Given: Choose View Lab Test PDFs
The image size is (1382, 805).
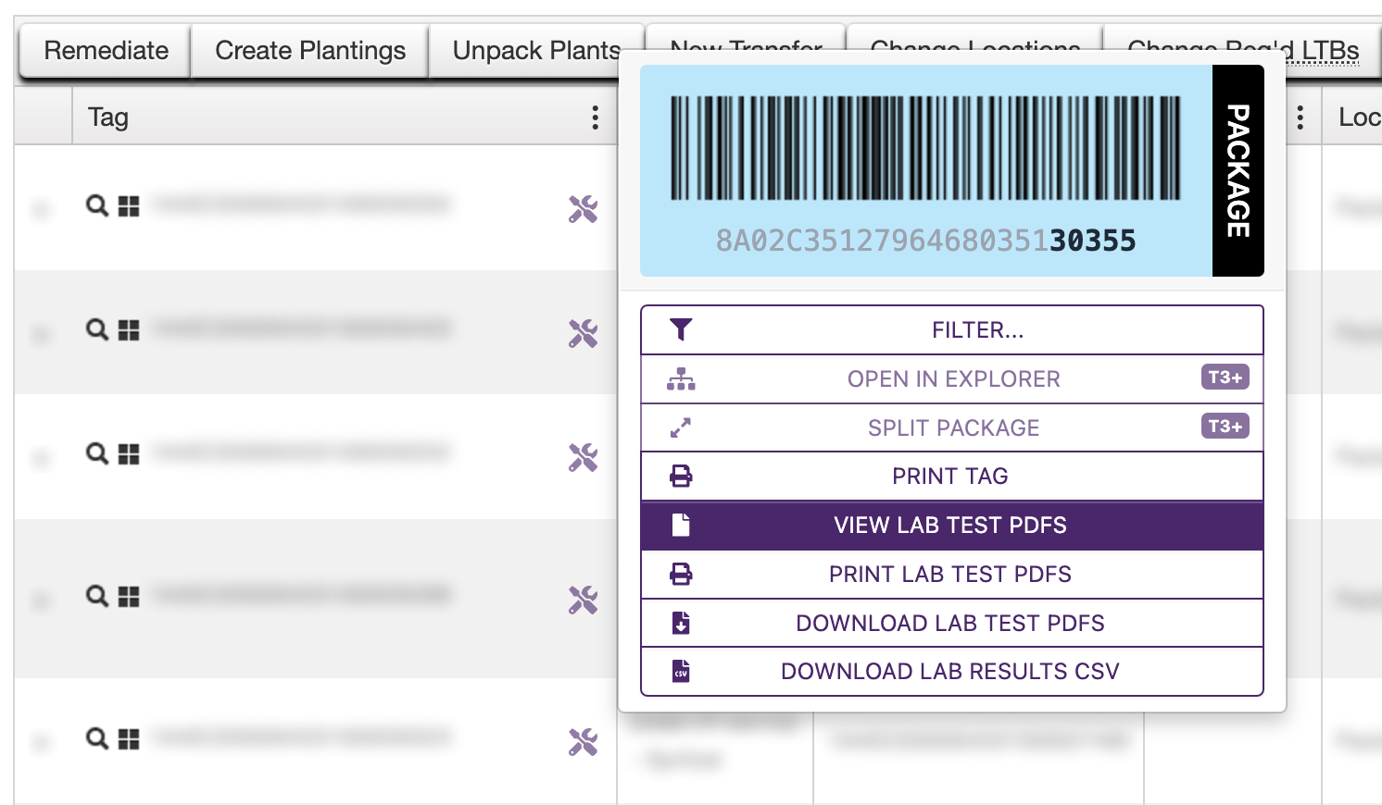Looking at the screenshot, I should tap(951, 526).
